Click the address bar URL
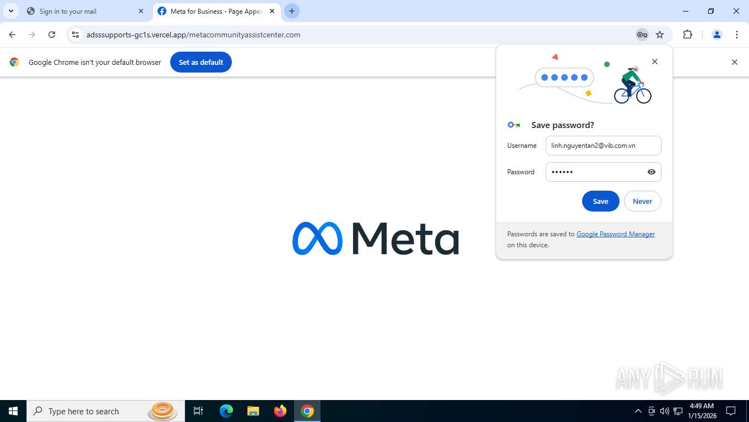749x422 pixels. [193, 35]
